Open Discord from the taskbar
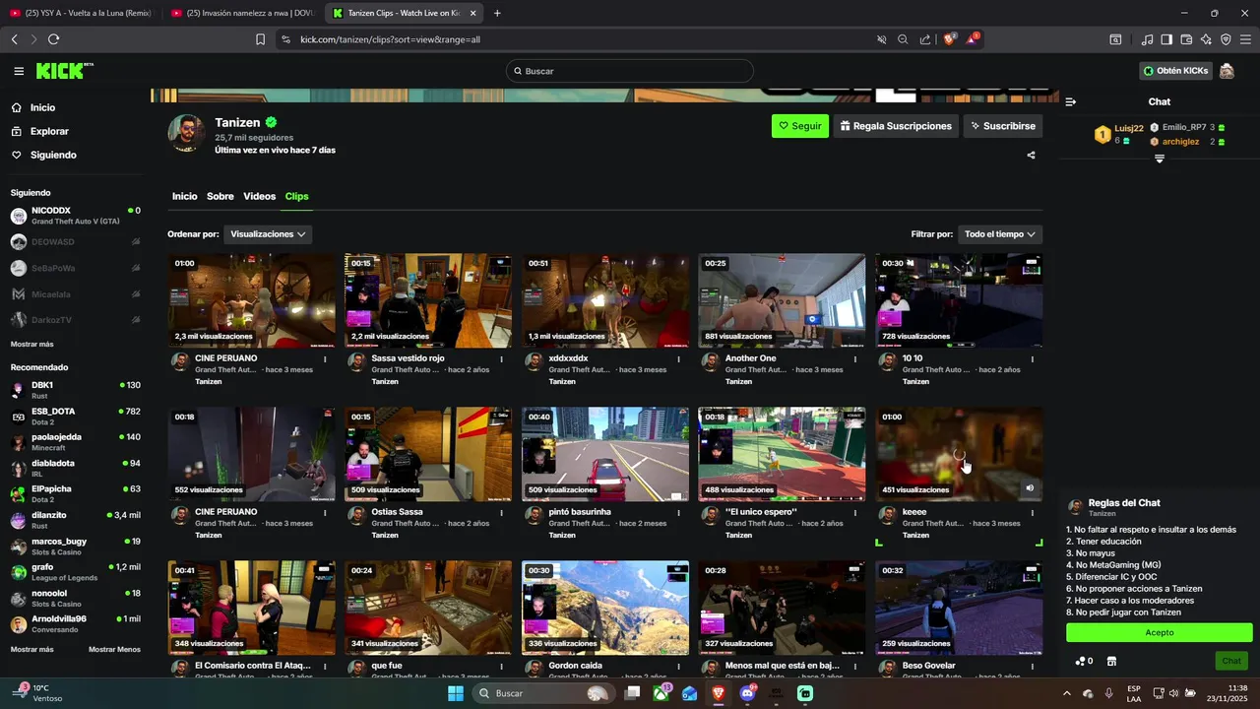 (x=747, y=693)
